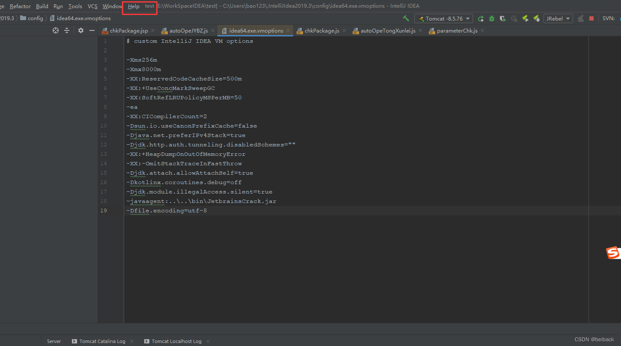This screenshot has height=346, width=621.
Task: Click the -Xmx8000m line
Action: (x=143, y=69)
